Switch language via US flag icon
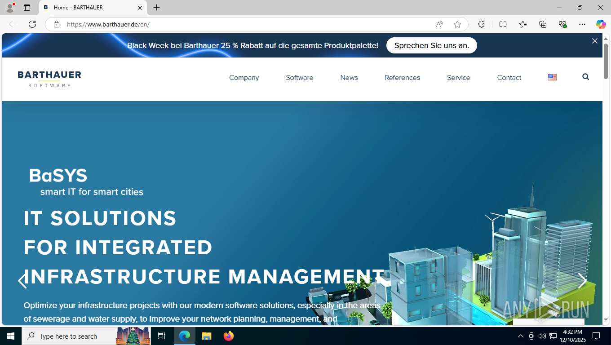611x345 pixels. 552,77
